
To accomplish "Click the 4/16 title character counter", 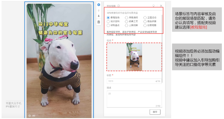I will tap(158, 81).
